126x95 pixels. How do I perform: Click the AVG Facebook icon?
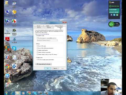pos(112,15)
